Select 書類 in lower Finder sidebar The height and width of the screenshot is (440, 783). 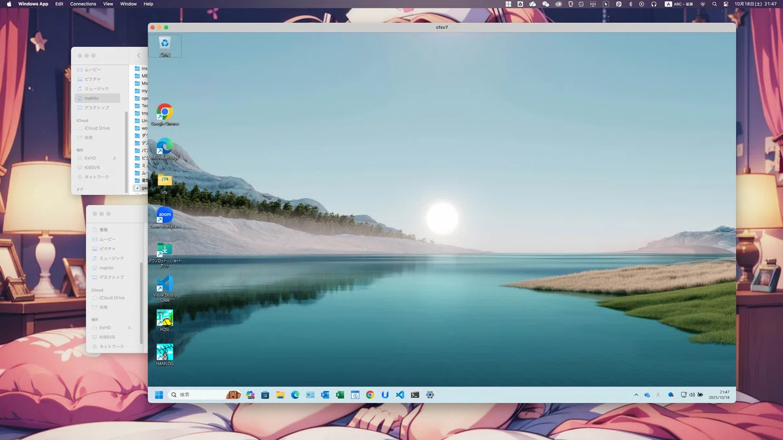[x=112, y=230]
